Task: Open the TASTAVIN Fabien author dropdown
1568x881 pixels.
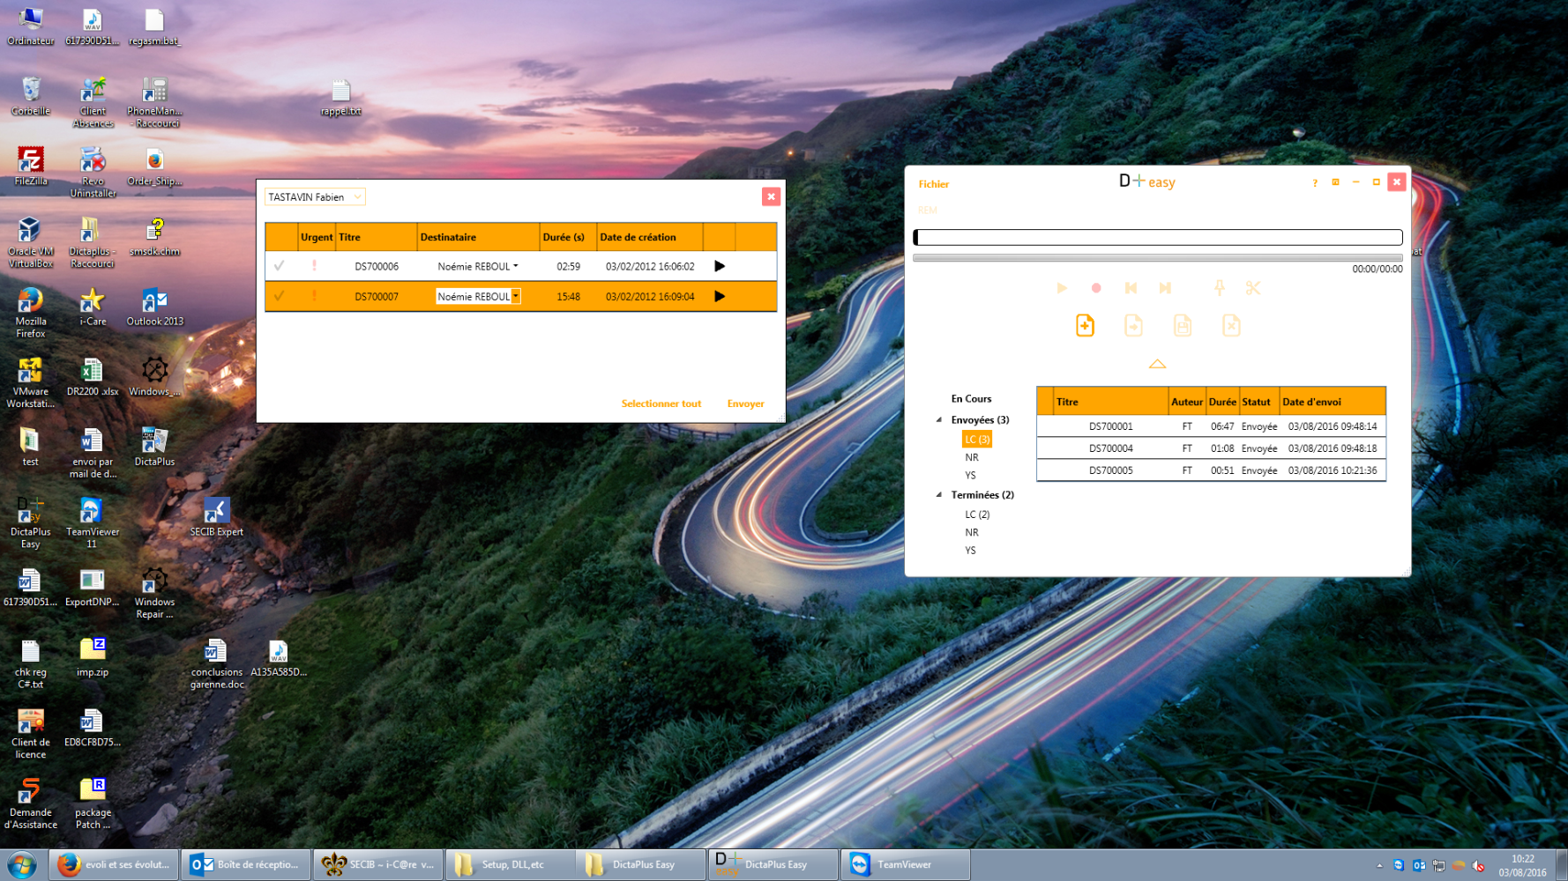Action: click(357, 197)
